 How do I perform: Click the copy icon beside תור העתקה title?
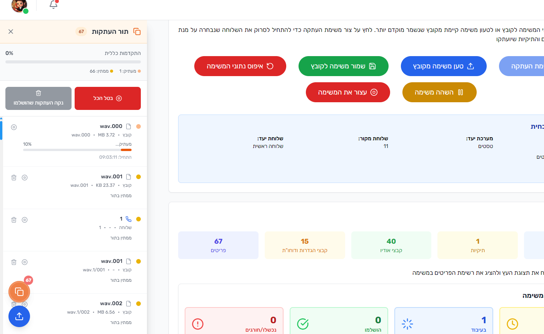pyautogui.click(x=137, y=32)
